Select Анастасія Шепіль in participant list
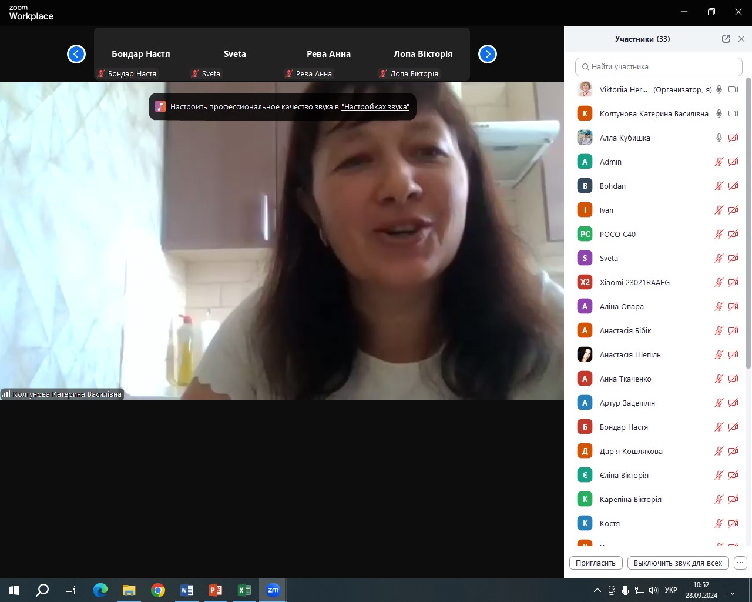 630,354
